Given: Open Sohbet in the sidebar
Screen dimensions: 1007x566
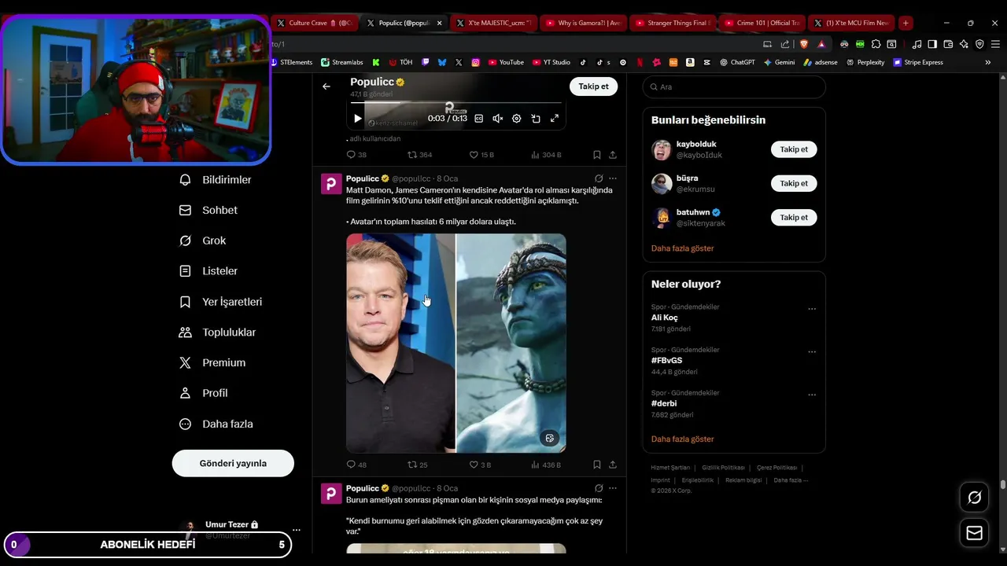Looking at the screenshot, I should [x=208, y=211].
